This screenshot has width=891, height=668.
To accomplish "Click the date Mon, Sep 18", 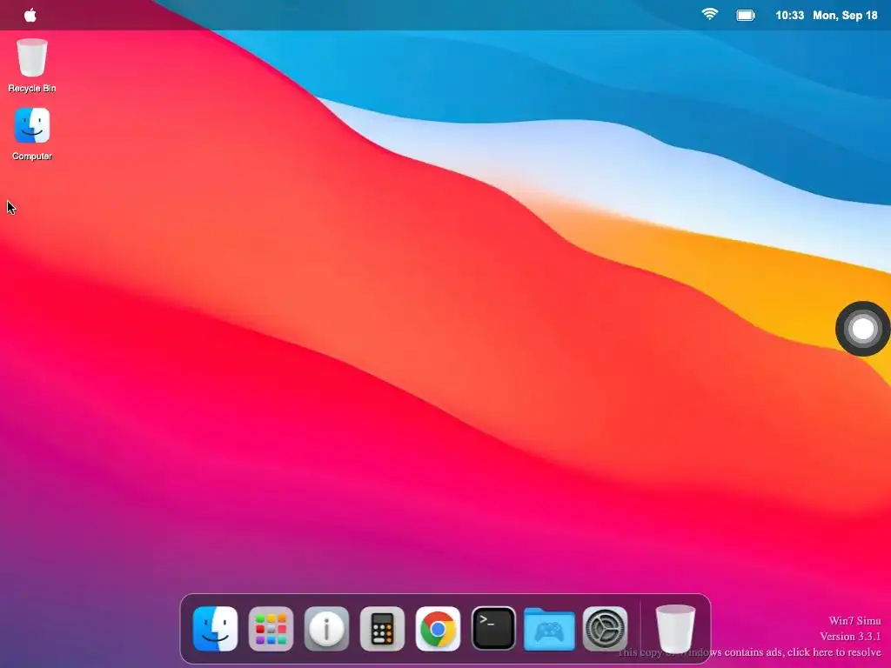I will click(845, 16).
